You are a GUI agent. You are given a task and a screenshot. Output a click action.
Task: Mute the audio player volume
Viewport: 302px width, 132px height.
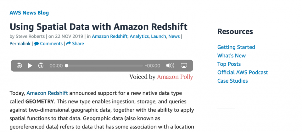[x=170, y=66]
